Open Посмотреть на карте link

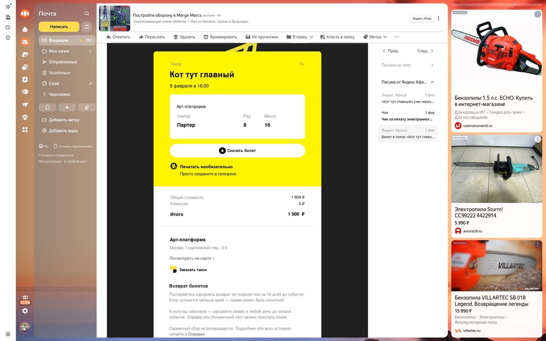tap(192, 258)
